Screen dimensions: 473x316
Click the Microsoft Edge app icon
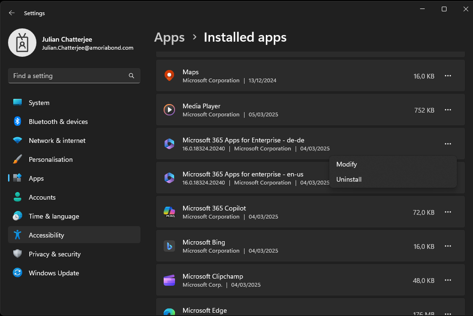click(x=169, y=312)
